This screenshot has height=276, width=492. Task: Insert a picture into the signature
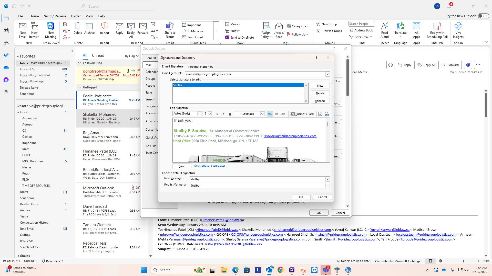coord(320,114)
